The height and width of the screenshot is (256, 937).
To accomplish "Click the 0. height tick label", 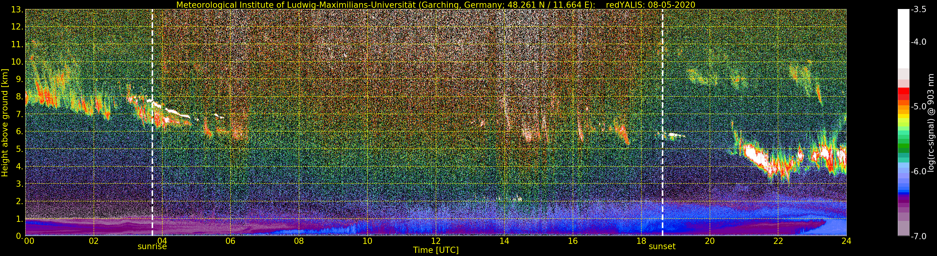I will 19,236.
